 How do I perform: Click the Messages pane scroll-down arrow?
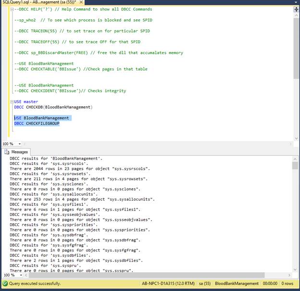pos(295,269)
